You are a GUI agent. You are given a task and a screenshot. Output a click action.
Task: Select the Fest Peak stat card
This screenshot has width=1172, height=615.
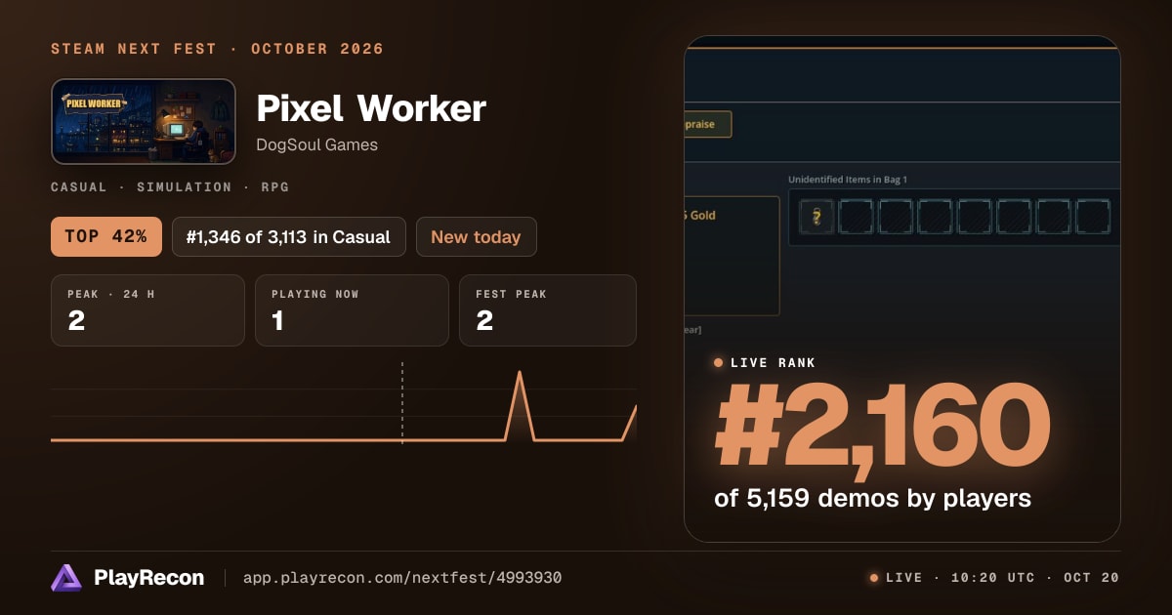[548, 310]
